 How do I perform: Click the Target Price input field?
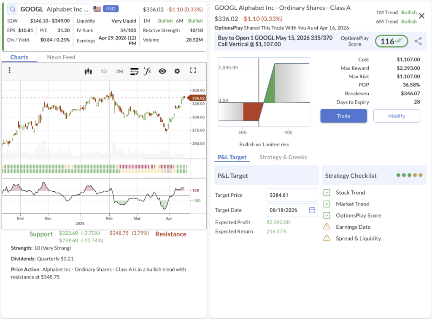(x=292, y=195)
